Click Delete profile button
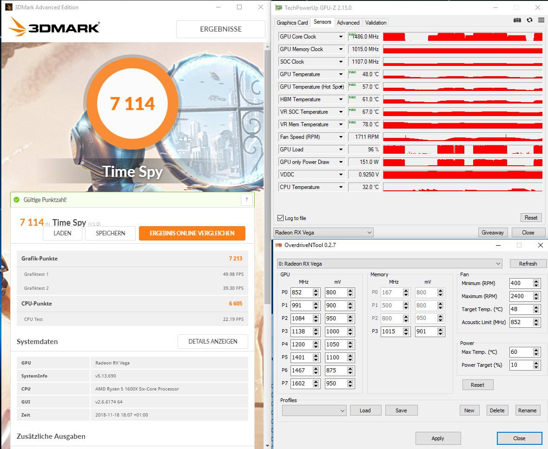 point(497,410)
